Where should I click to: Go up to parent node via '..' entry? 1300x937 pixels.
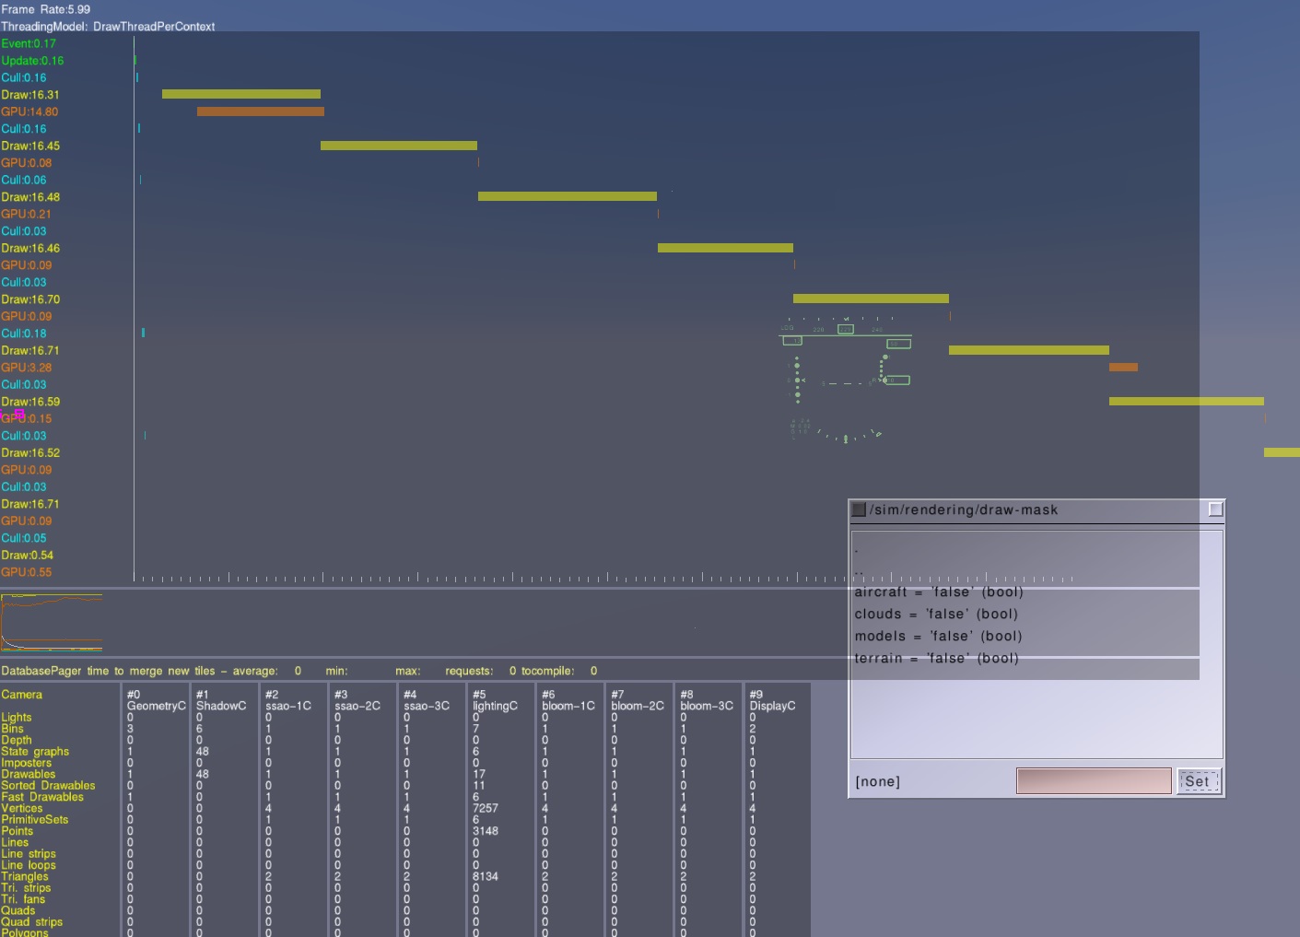[859, 571]
